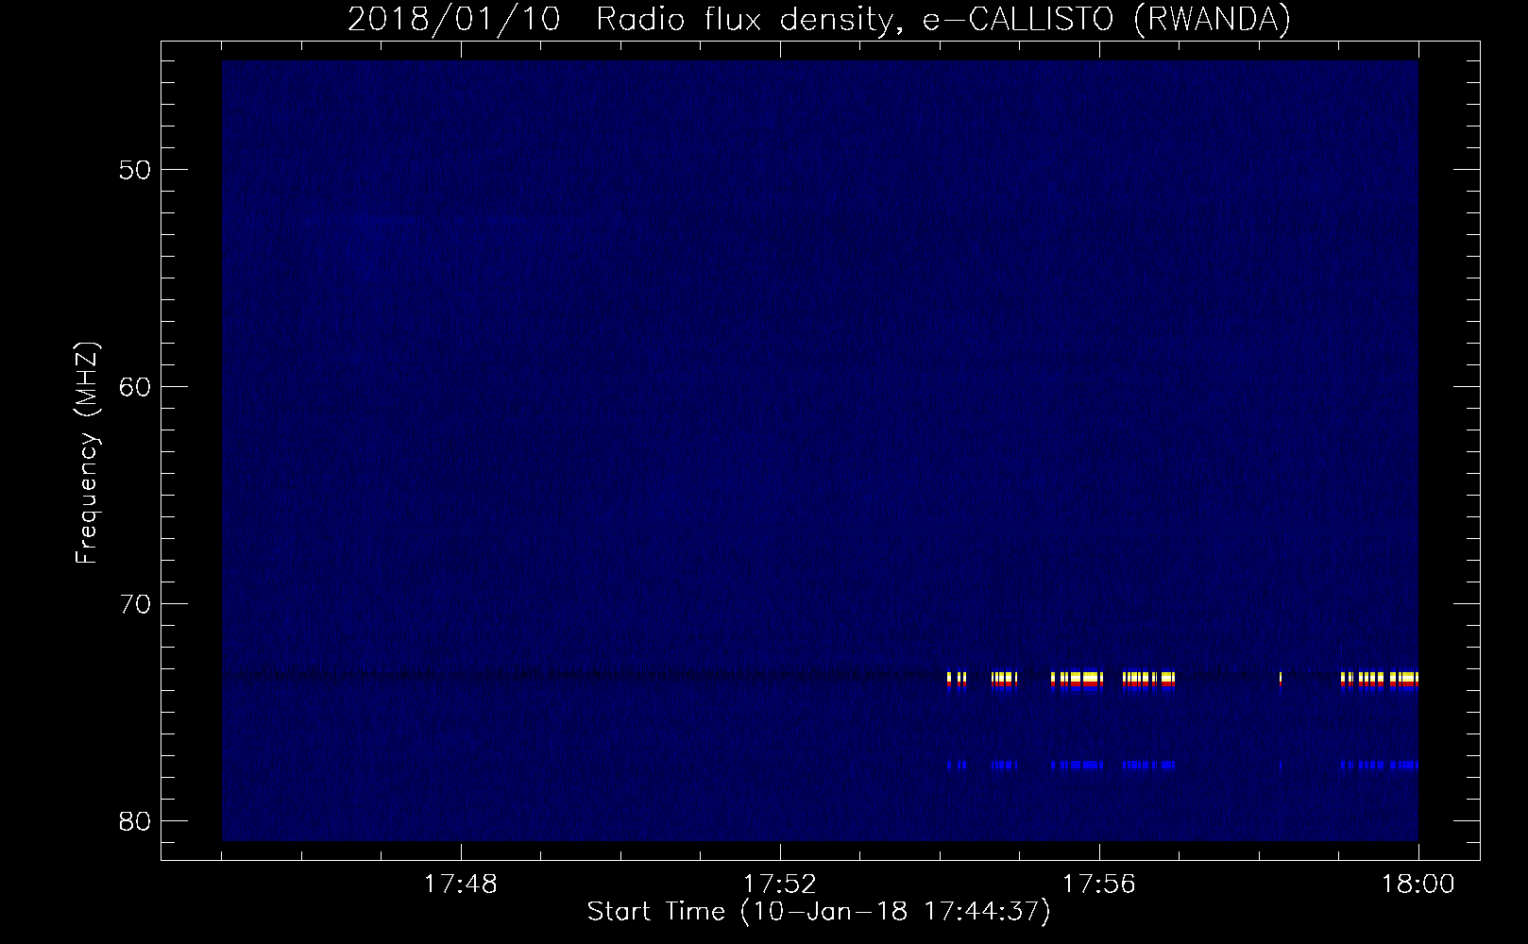Click the "Start Time (10-Jan-18 17:44:37)" label
Viewport: 1528px width, 944px height.
point(819,912)
